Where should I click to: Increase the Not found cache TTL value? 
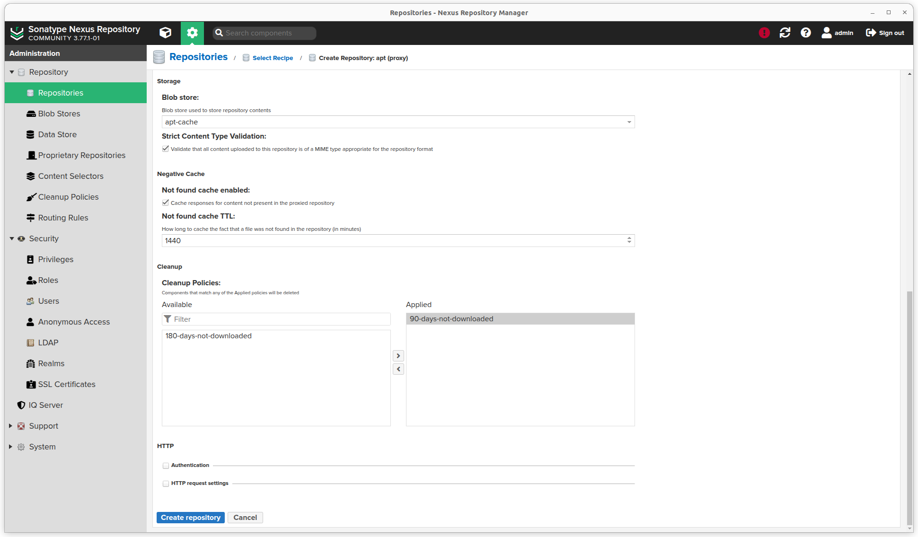point(629,238)
